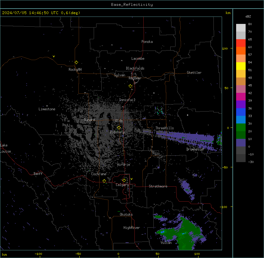Pick the bright green 20-30 dBZ legend swatch
The image size is (264, 258).
coord(241,127)
